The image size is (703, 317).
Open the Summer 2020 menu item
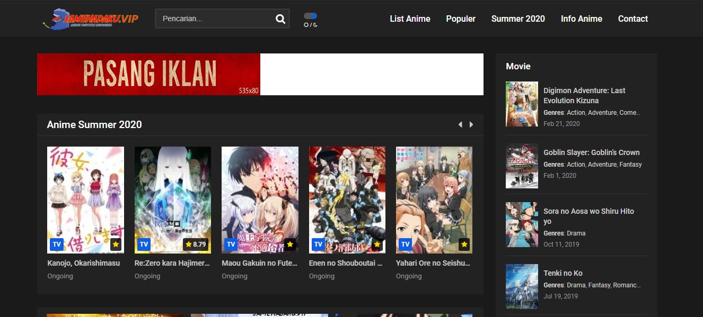pyautogui.click(x=518, y=19)
